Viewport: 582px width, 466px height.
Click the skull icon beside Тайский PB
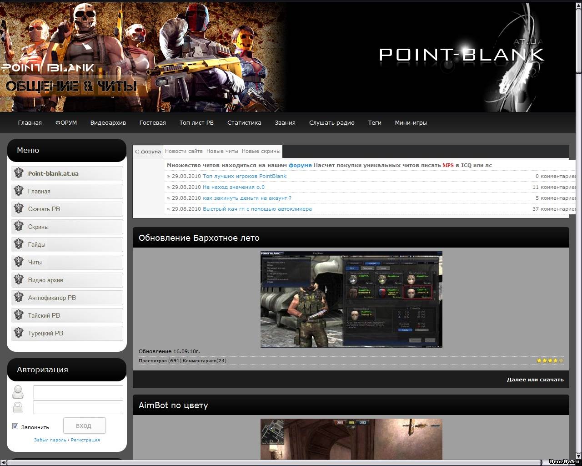pos(19,315)
